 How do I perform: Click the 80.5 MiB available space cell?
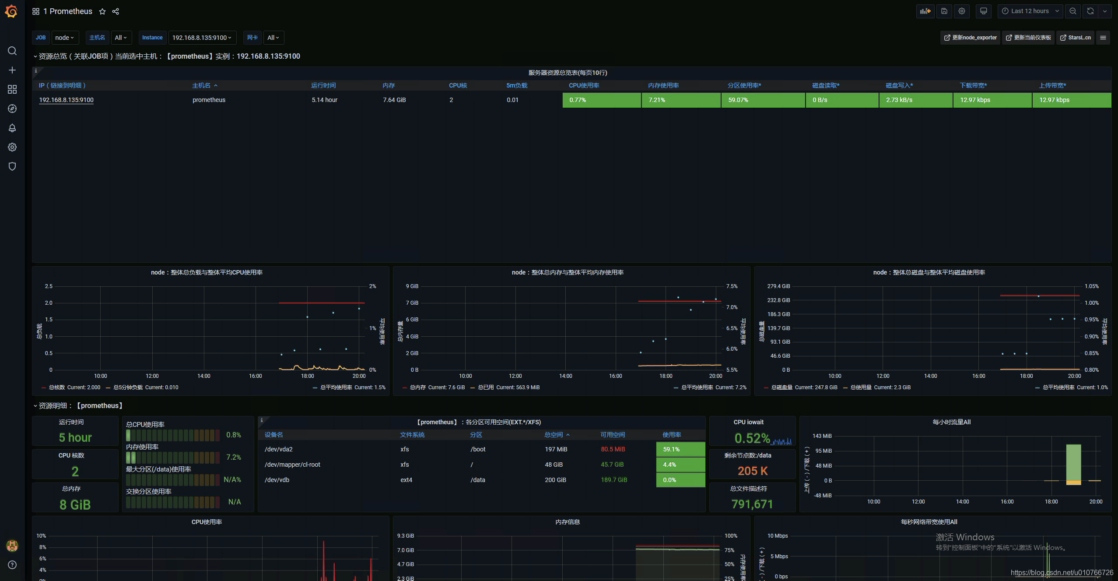[x=613, y=449]
